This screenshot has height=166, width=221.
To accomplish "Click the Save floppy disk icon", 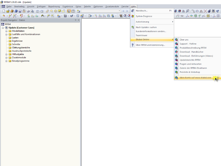I will pos(20,11).
